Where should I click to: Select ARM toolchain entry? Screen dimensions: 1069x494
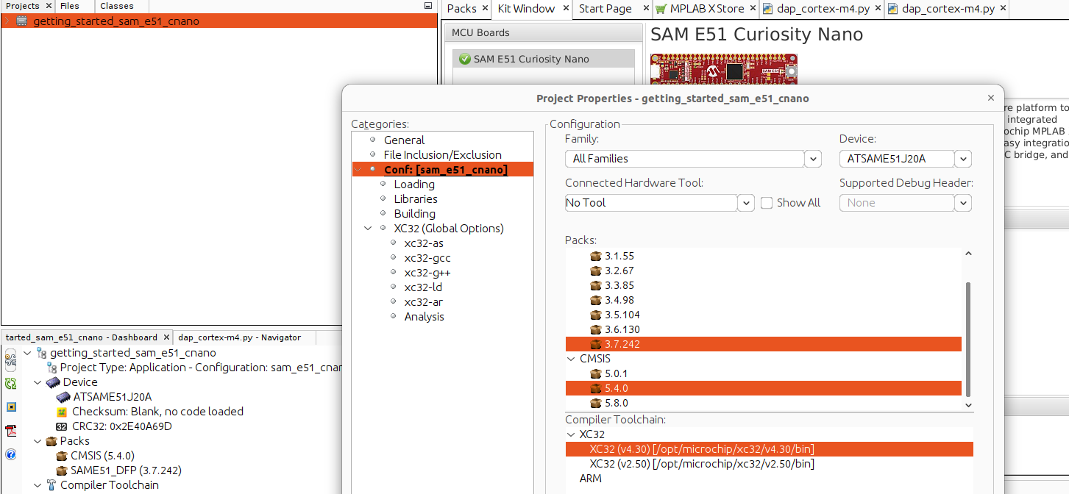(x=590, y=479)
